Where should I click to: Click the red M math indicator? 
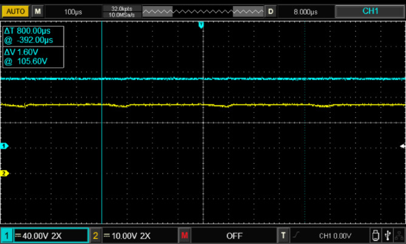coord(184,236)
